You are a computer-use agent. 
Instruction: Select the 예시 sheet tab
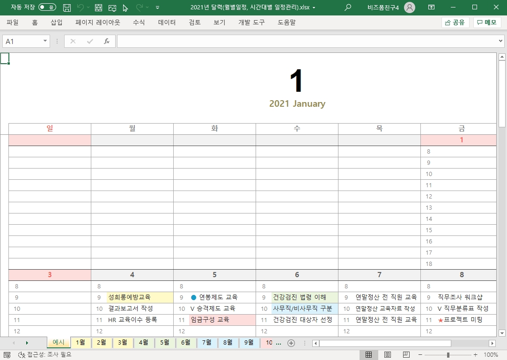pyautogui.click(x=59, y=342)
